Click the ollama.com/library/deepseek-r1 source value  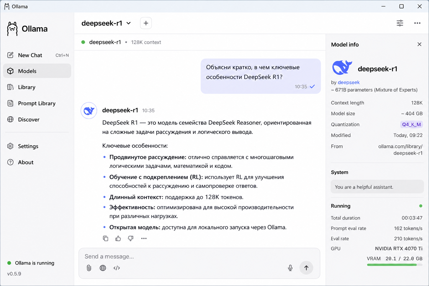tap(400, 150)
